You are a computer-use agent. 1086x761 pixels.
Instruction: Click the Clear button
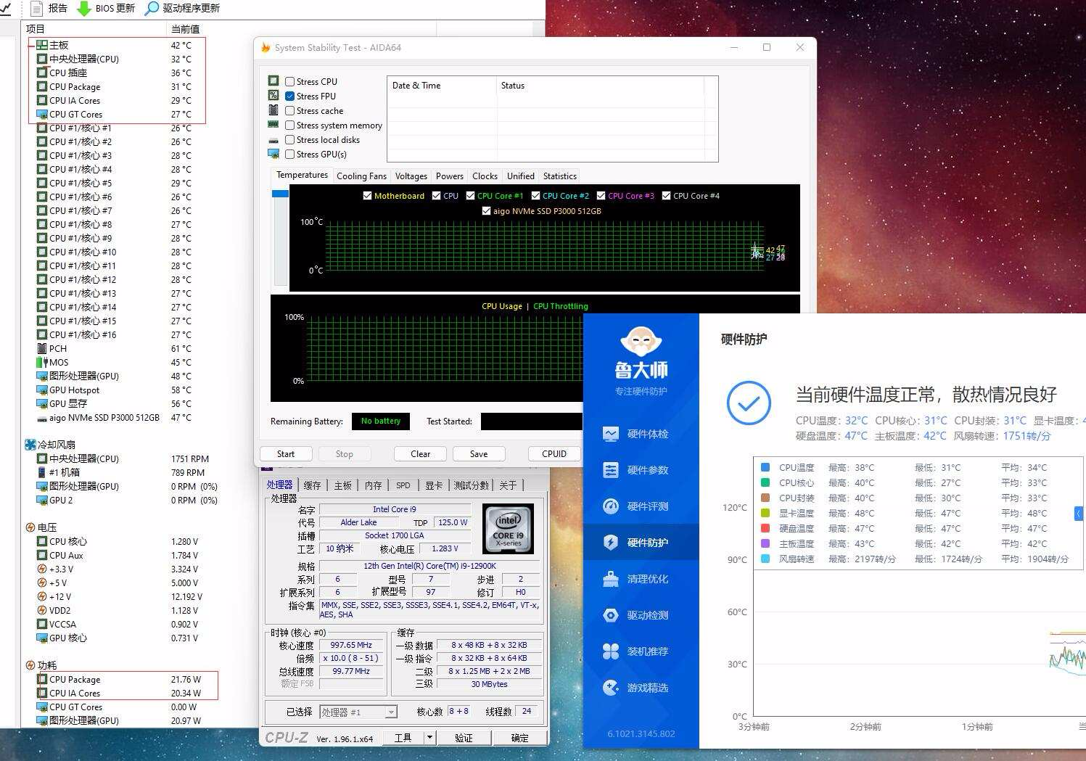coord(420,453)
